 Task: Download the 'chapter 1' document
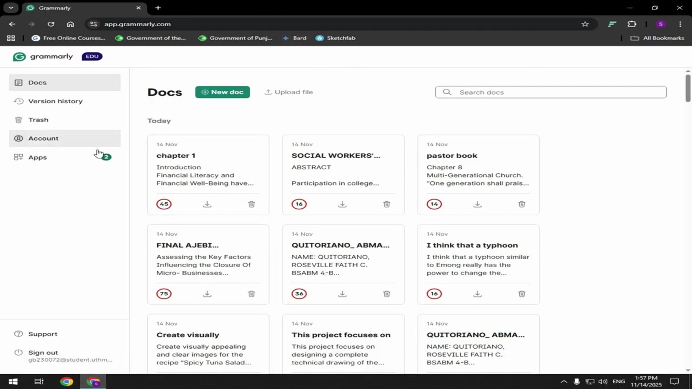click(x=207, y=204)
